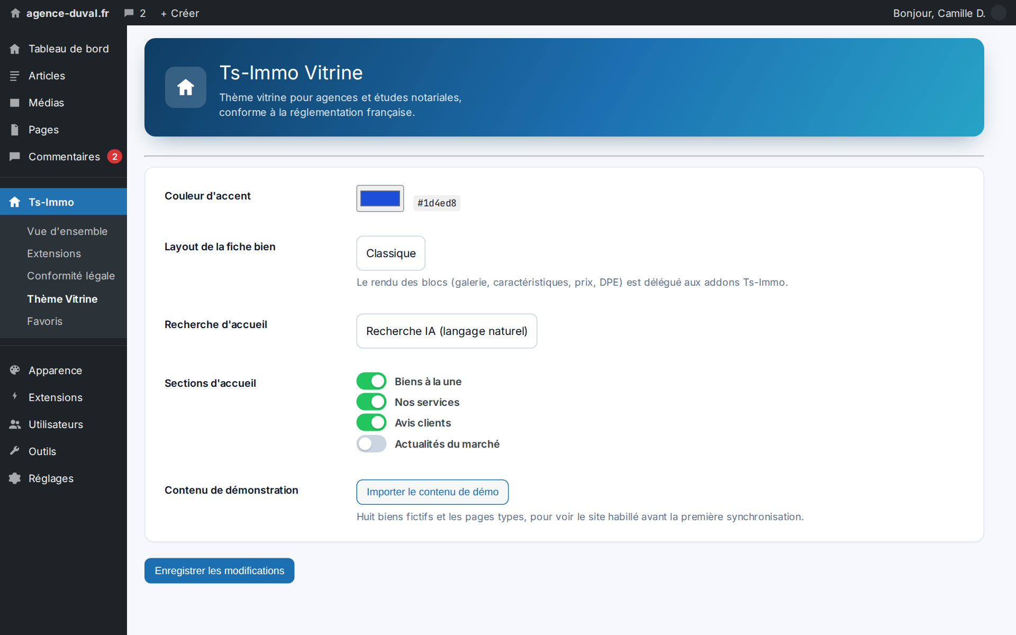Click the Réglages gear icon
Screen dimensions: 1016x635
(15, 478)
